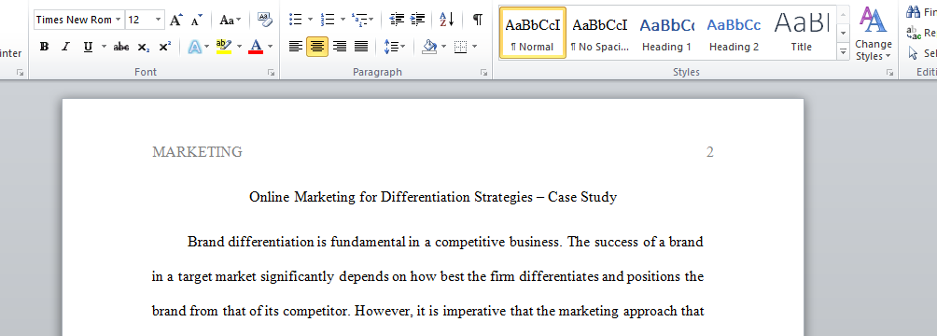Show the previous row of styles

[843, 14]
